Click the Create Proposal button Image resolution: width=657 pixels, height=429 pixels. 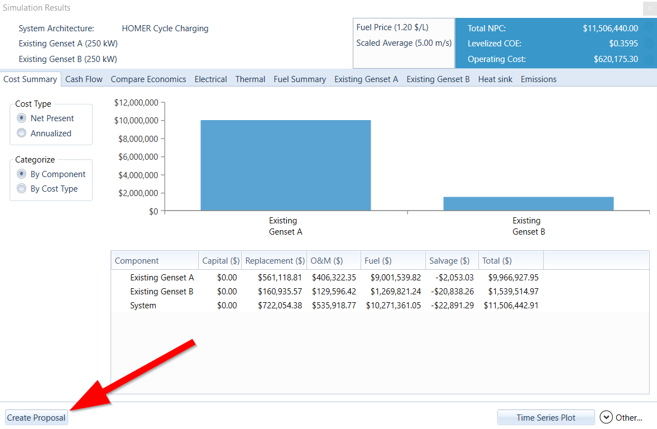(x=36, y=418)
